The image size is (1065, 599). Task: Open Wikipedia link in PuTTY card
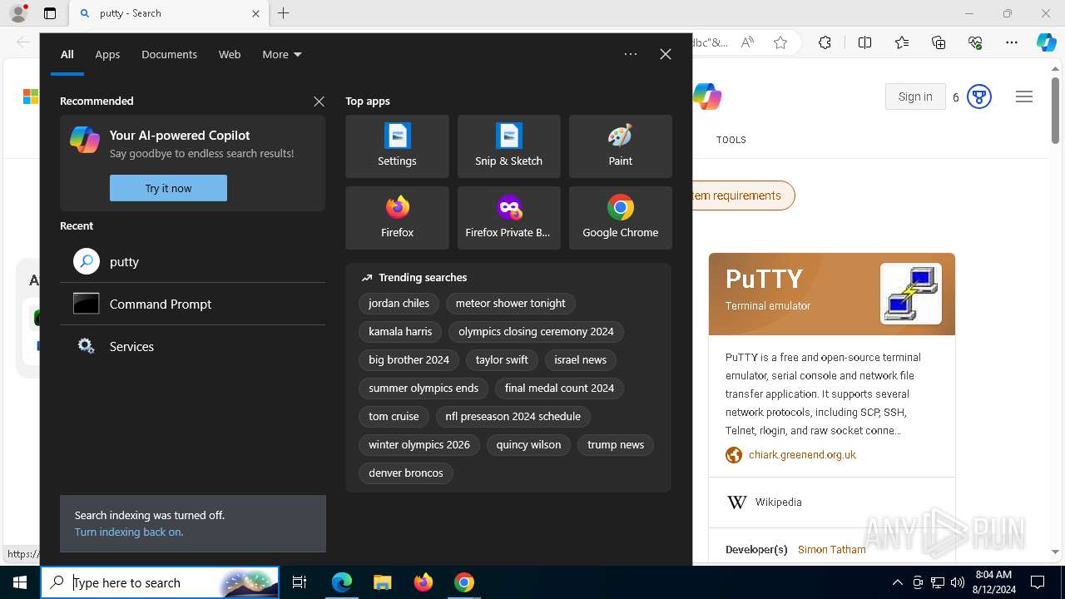click(x=779, y=502)
